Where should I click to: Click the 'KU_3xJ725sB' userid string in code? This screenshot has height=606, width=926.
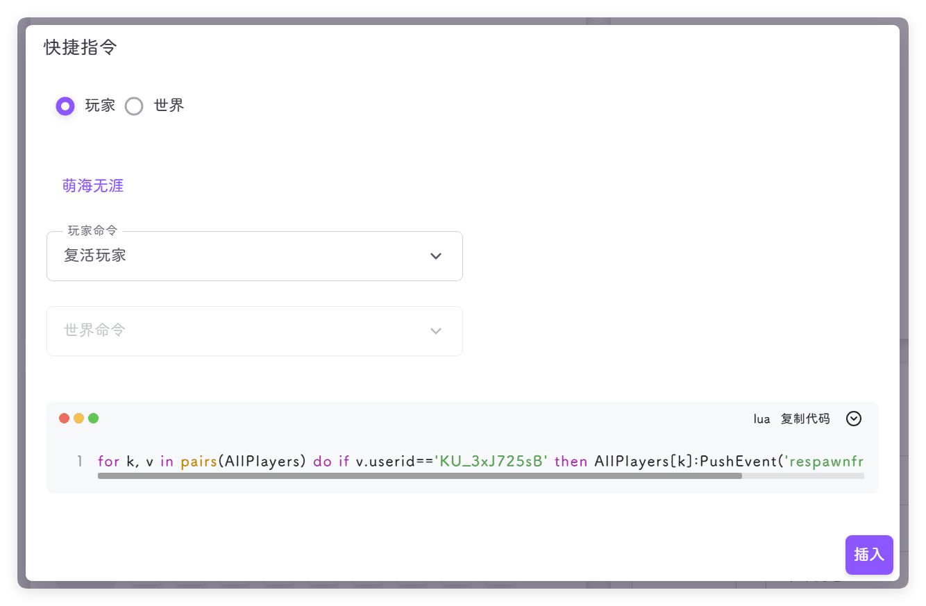(491, 462)
